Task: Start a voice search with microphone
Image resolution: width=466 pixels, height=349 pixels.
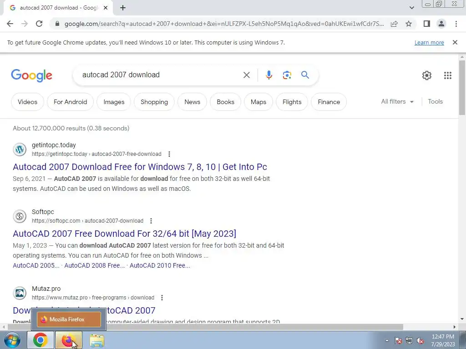Action: 268,75
